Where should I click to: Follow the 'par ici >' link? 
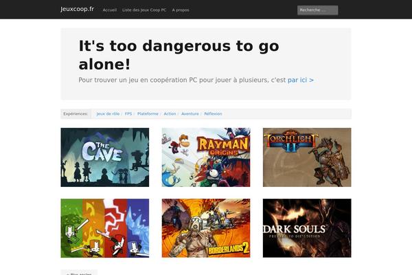301,80
